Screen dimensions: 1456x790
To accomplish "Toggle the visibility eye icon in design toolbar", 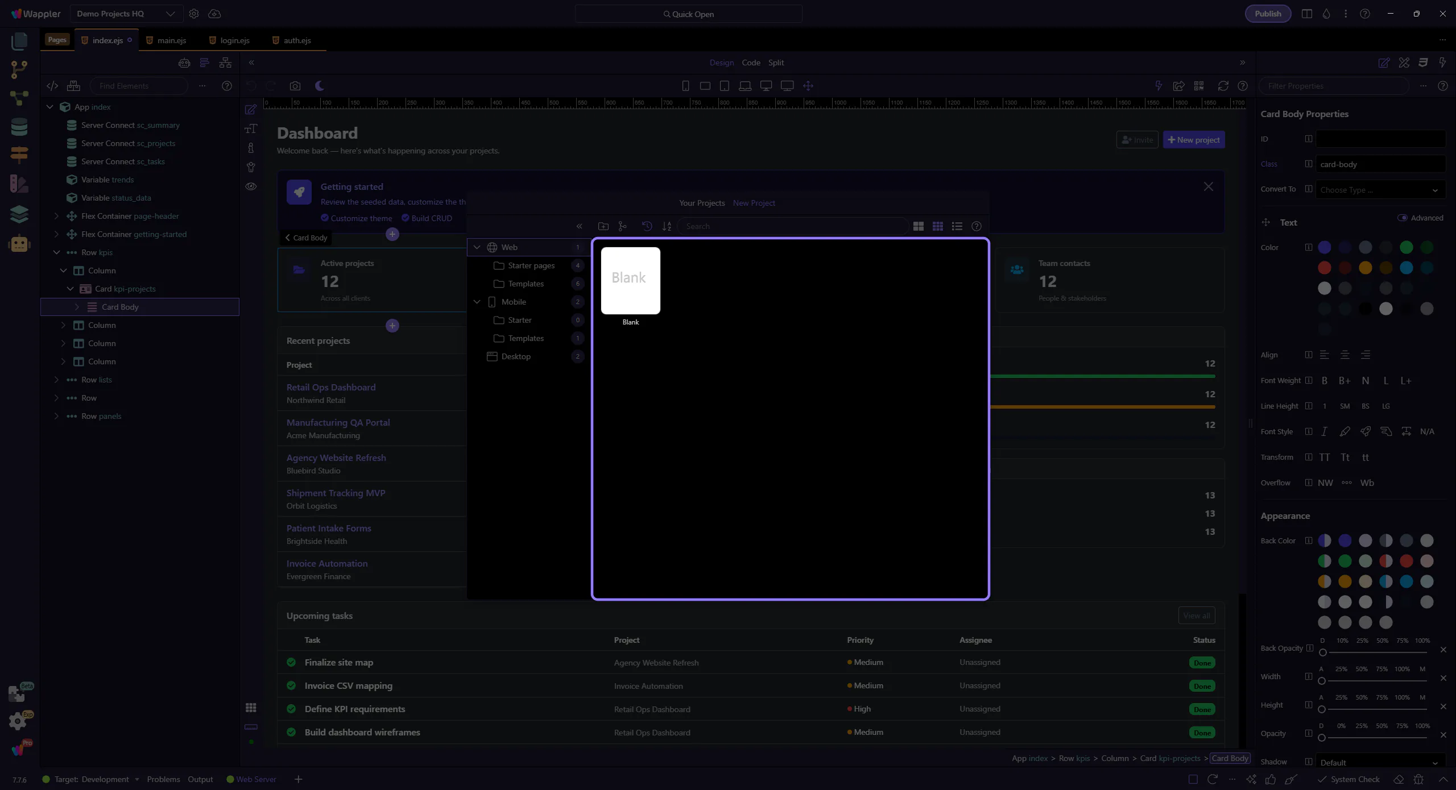I will tap(251, 186).
